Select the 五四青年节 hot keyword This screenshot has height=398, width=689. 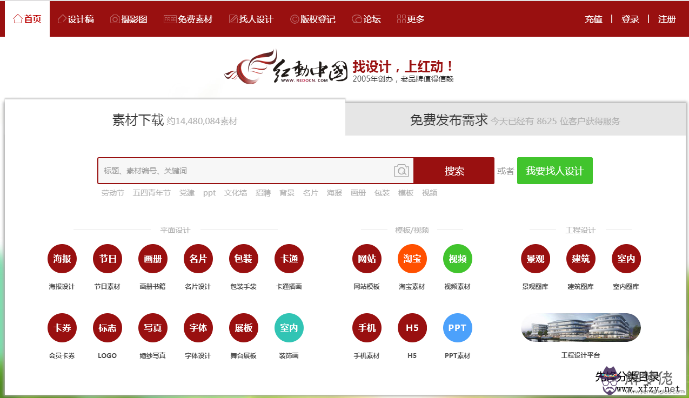tap(152, 193)
